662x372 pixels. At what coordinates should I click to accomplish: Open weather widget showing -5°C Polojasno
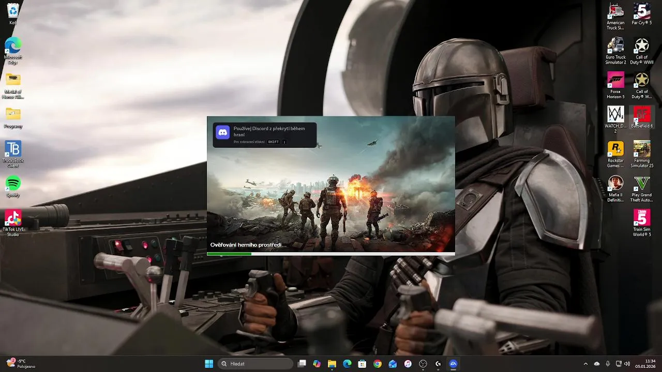[x=21, y=364]
